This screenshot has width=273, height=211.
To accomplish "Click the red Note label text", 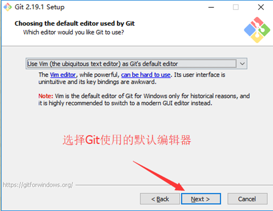I will point(45,96).
